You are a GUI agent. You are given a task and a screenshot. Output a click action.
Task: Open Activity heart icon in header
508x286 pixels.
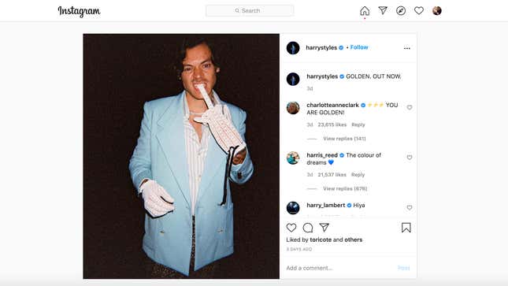click(x=419, y=11)
